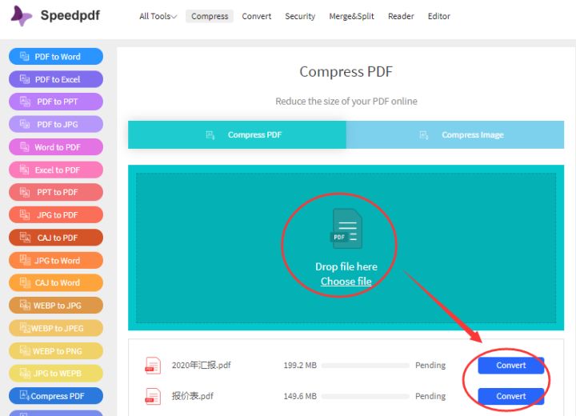Open the Merge&Split menu item
The height and width of the screenshot is (416, 576).
click(351, 16)
